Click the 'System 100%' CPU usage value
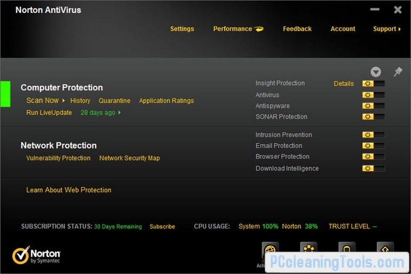Viewport: 411px width, 274px height. [258, 227]
